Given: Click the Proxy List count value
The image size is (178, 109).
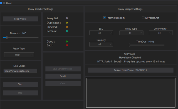Looking at the screenshot, I should click(x=67, y=18).
